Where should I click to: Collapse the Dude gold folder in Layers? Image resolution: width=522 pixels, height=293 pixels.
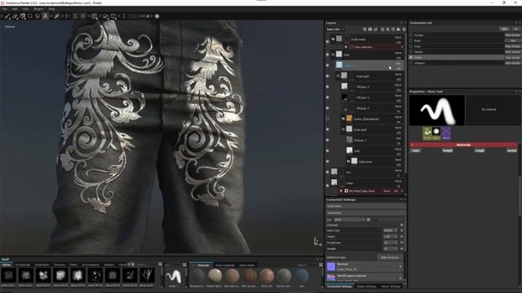(338, 76)
